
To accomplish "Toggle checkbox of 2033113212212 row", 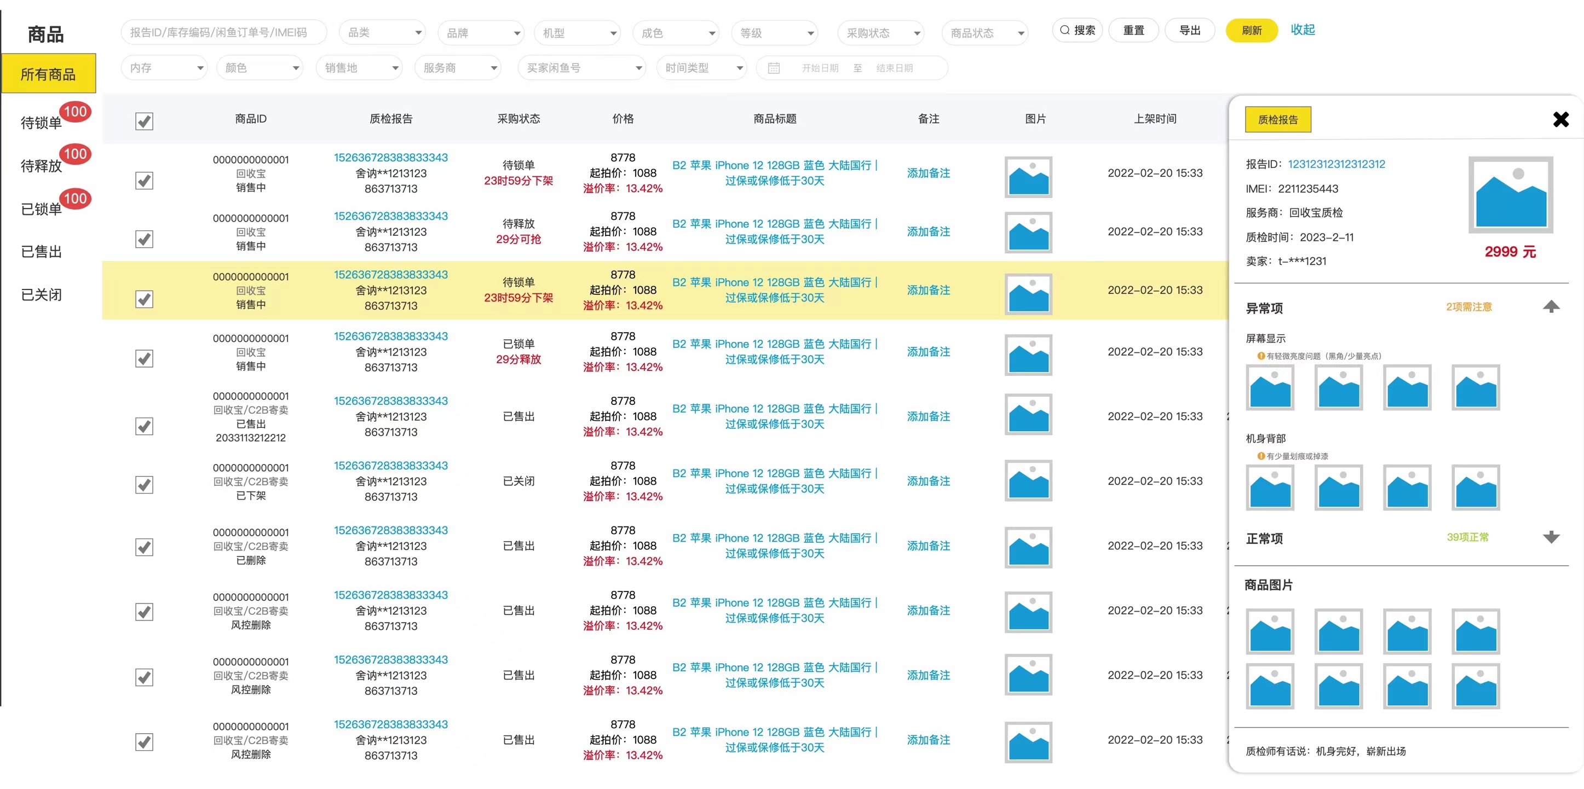I will (x=144, y=426).
